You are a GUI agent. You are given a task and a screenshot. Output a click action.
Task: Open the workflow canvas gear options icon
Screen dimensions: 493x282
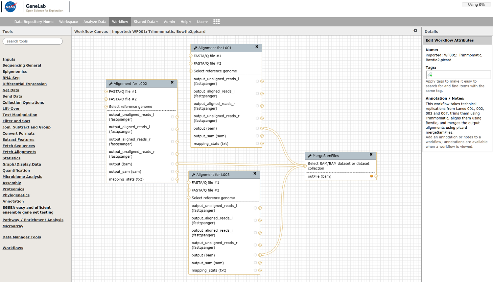tap(415, 31)
